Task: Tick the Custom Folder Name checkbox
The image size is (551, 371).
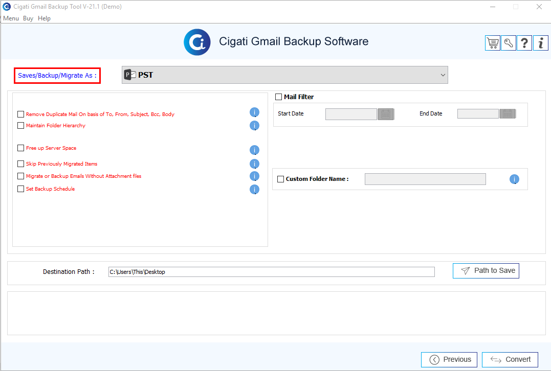Action: click(281, 179)
